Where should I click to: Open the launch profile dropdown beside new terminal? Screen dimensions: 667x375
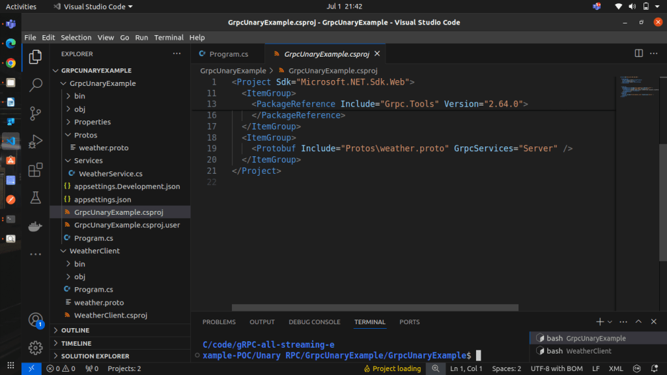click(610, 322)
